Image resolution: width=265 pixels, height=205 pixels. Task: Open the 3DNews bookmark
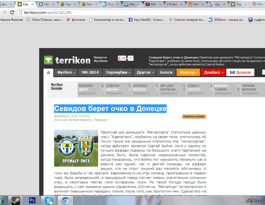point(228,19)
